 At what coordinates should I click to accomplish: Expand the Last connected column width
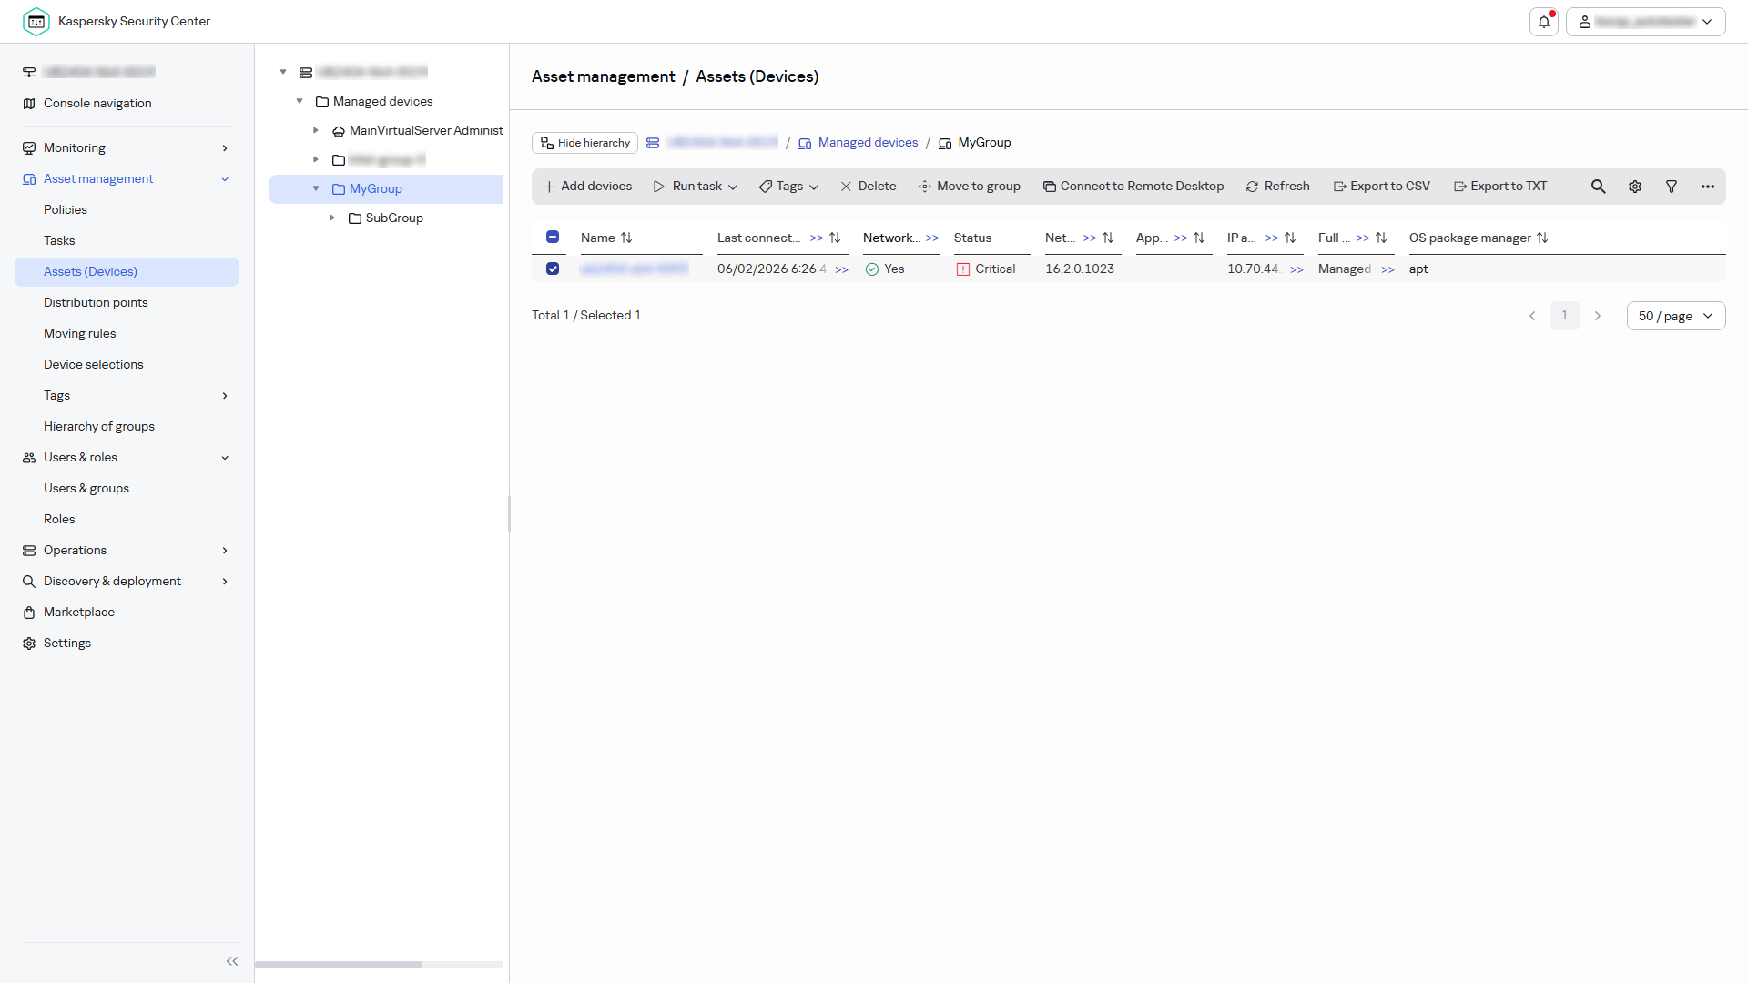817,238
